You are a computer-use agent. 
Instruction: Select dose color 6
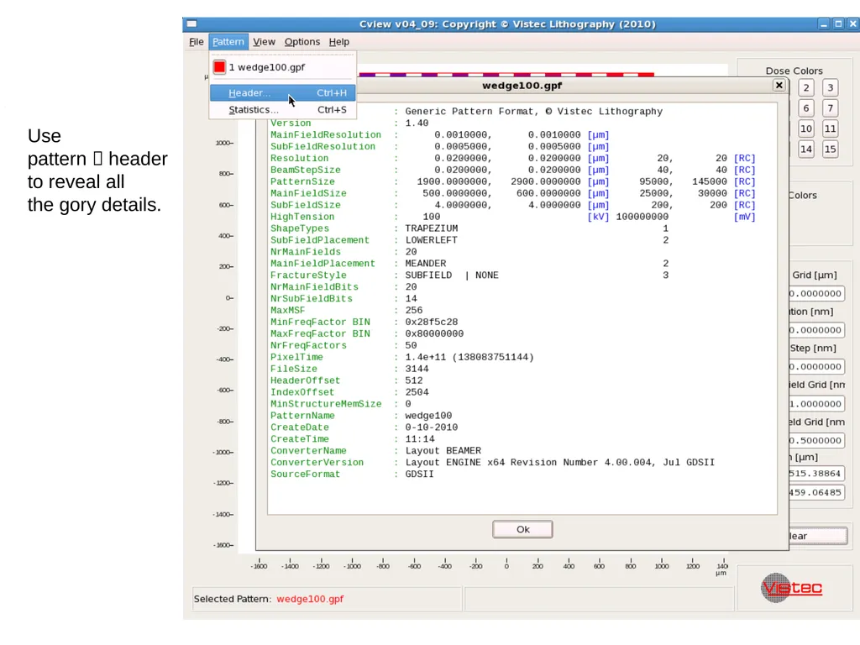[806, 108]
